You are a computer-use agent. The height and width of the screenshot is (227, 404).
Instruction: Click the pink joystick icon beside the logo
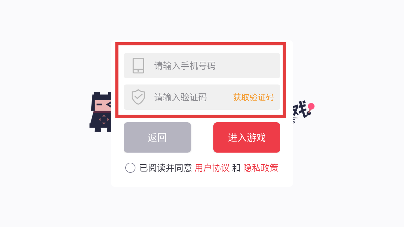pyautogui.click(x=311, y=109)
